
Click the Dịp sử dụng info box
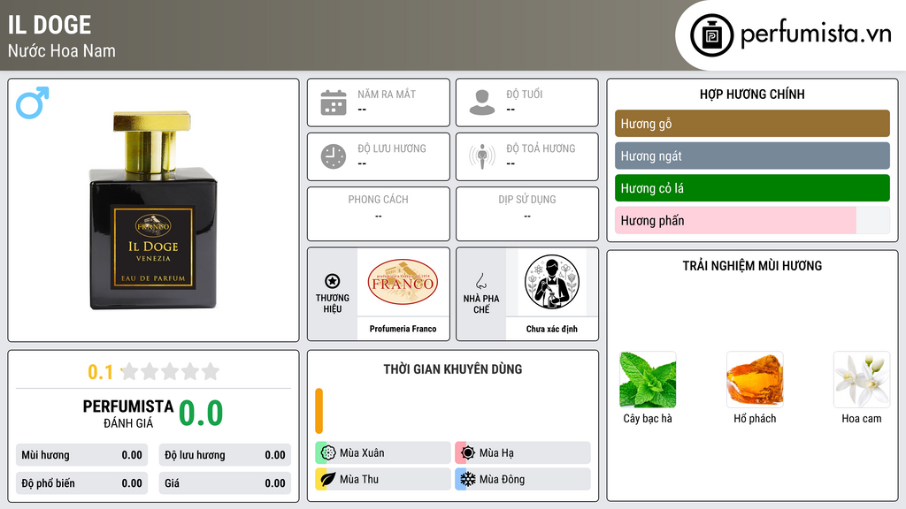pyautogui.click(x=527, y=214)
